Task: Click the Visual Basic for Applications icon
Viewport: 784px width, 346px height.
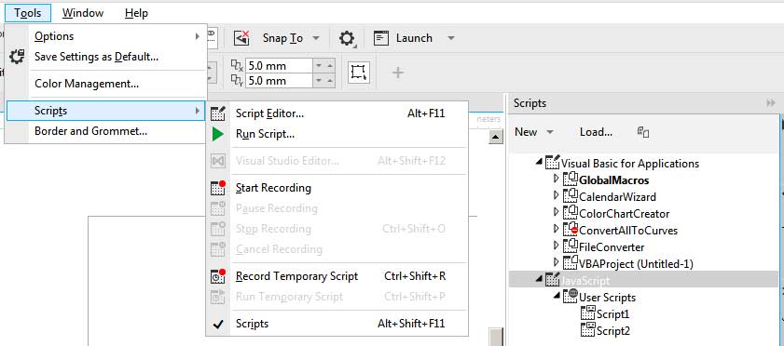Action: 553,162
